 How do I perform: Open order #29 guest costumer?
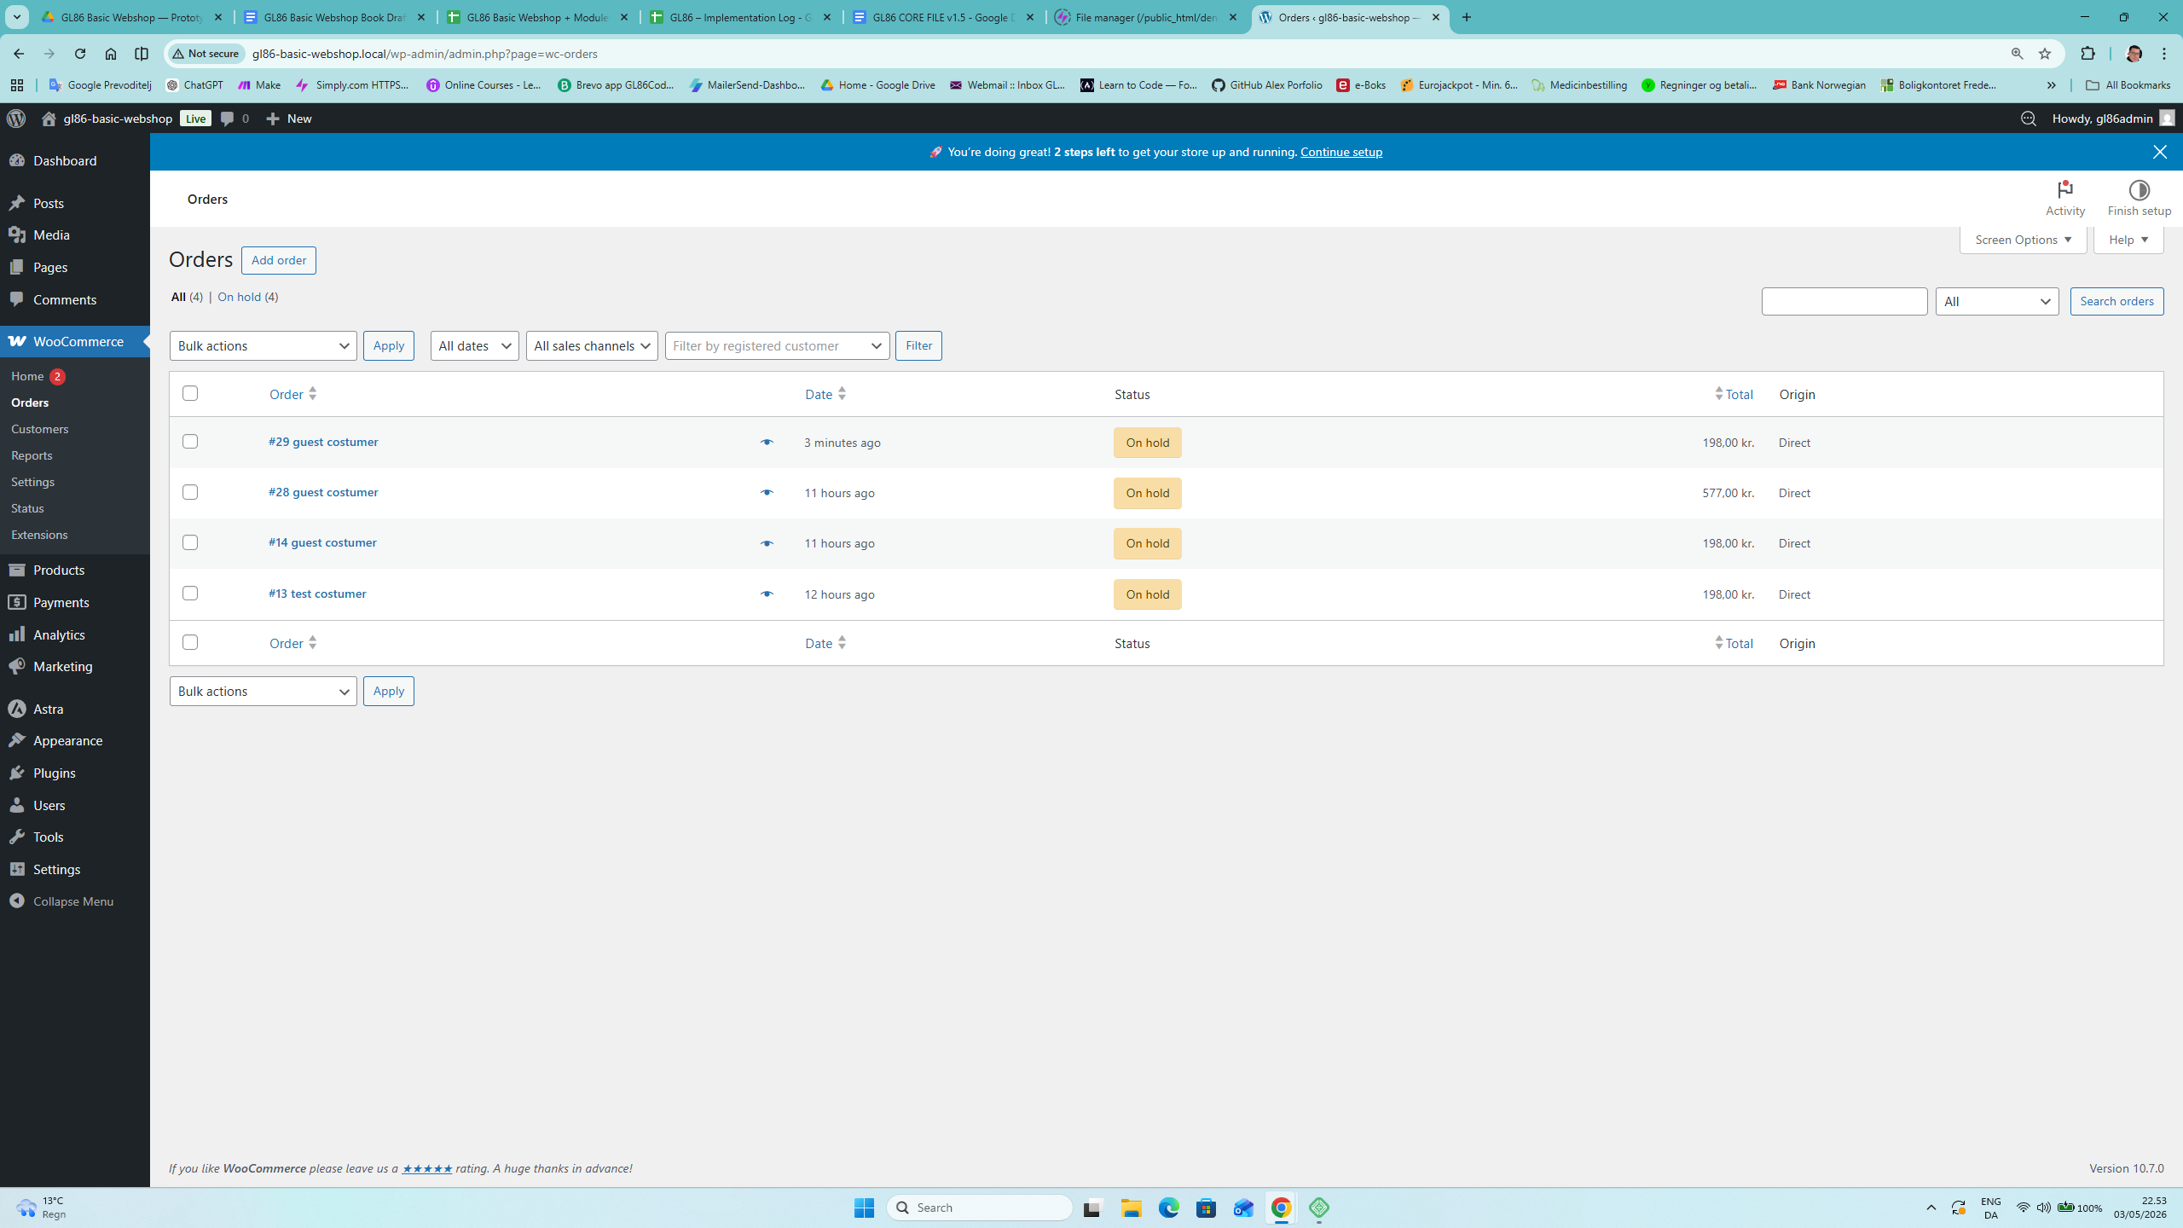[x=323, y=442]
